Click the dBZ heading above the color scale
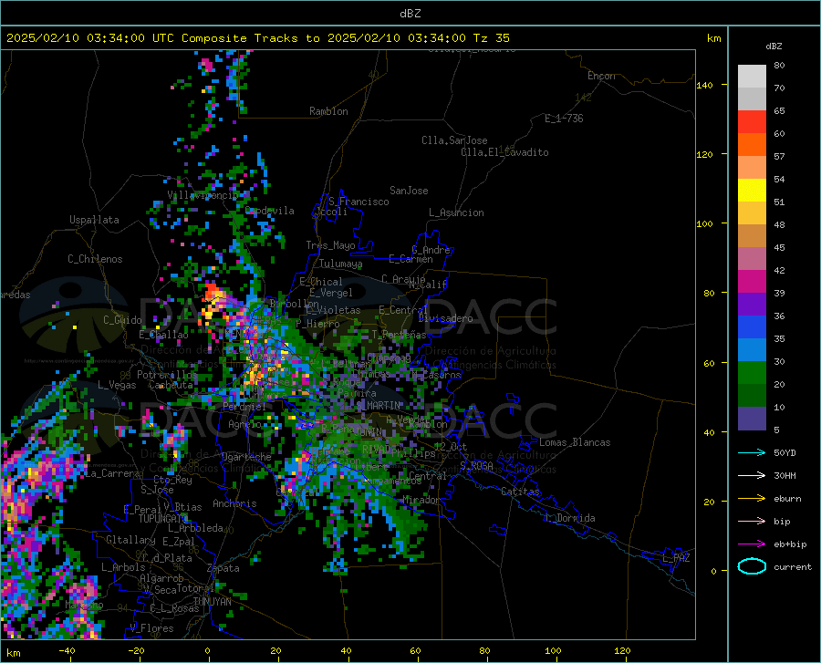The width and height of the screenshot is (821, 663). point(774,46)
